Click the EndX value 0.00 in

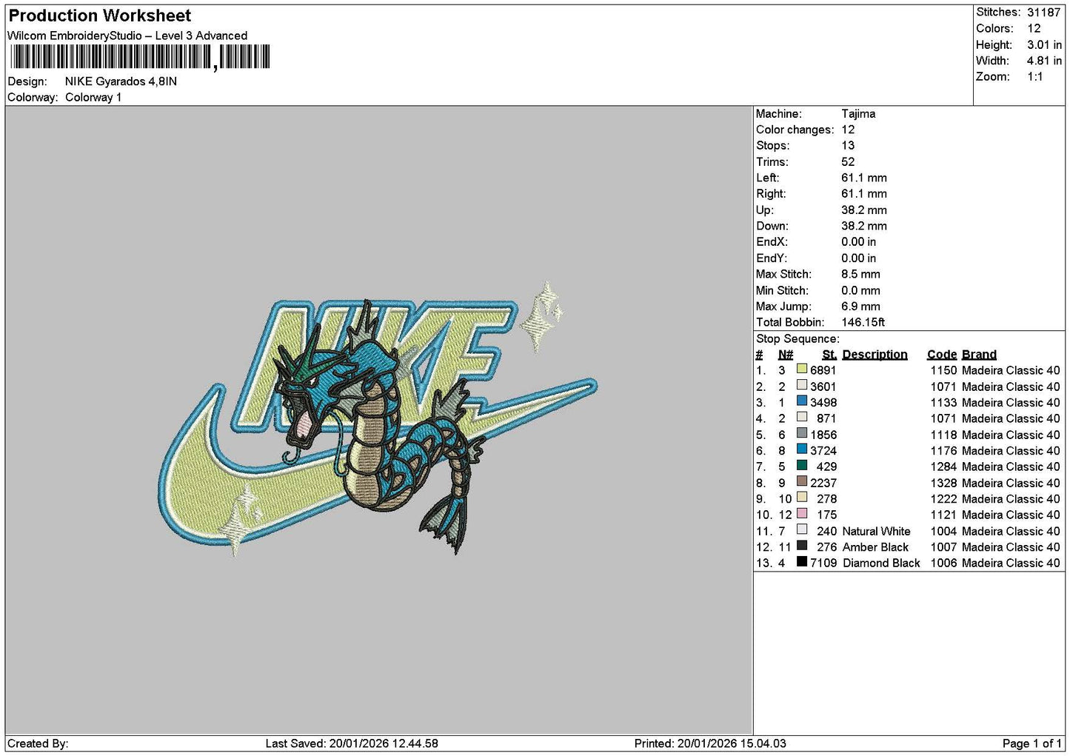click(858, 242)
